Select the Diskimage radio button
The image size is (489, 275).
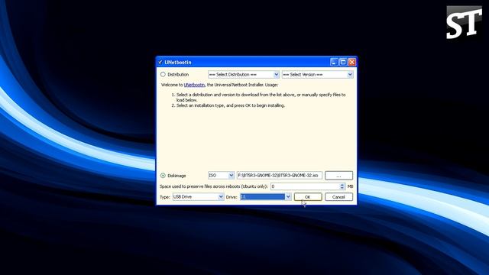(163, 176)
